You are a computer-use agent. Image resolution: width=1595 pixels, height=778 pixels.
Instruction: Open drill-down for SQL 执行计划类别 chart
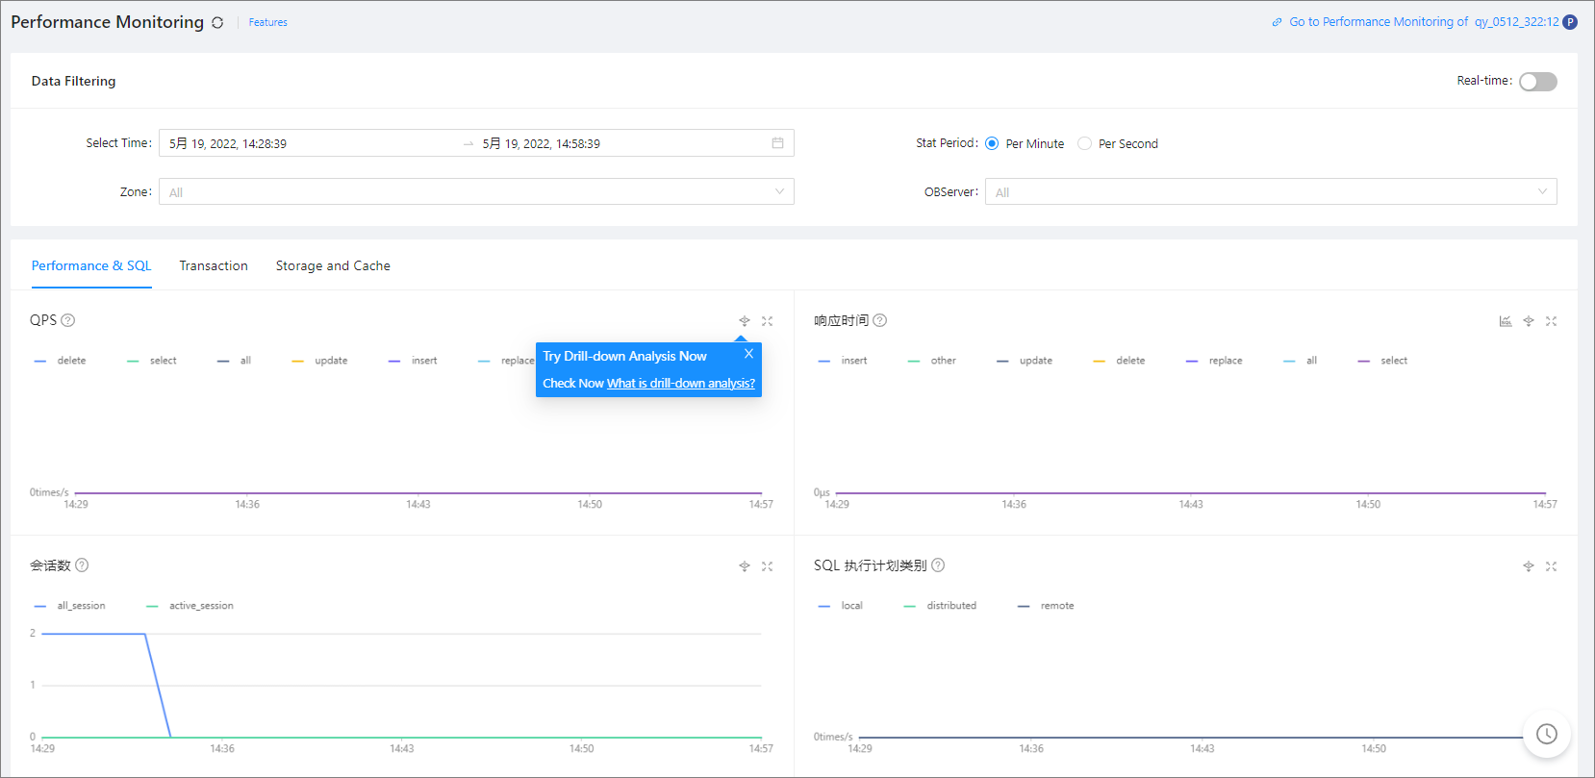click(x=1529, y=566)
